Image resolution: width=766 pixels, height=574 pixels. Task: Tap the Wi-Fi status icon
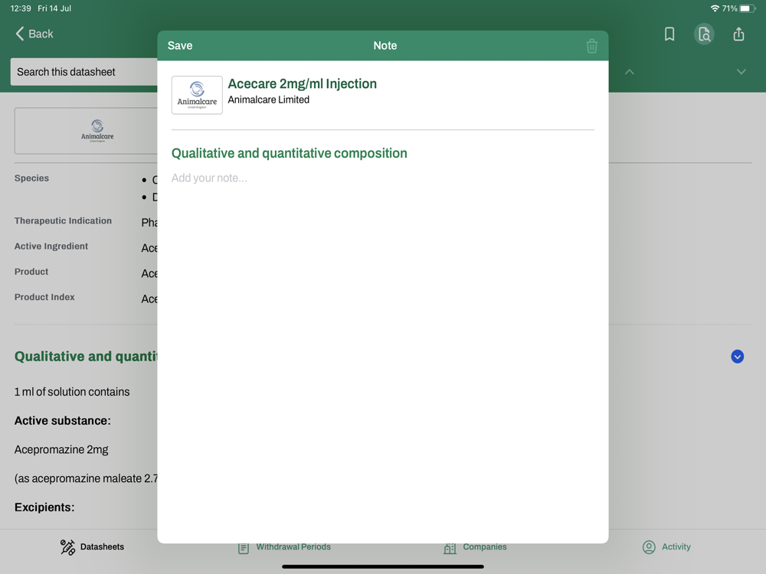715,8
